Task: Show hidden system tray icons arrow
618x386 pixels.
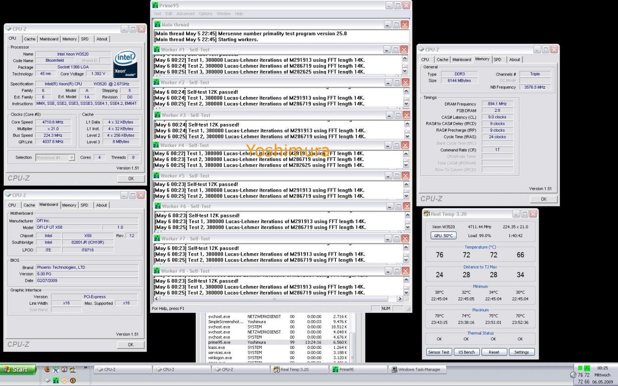Action: [x=573, y=375]
